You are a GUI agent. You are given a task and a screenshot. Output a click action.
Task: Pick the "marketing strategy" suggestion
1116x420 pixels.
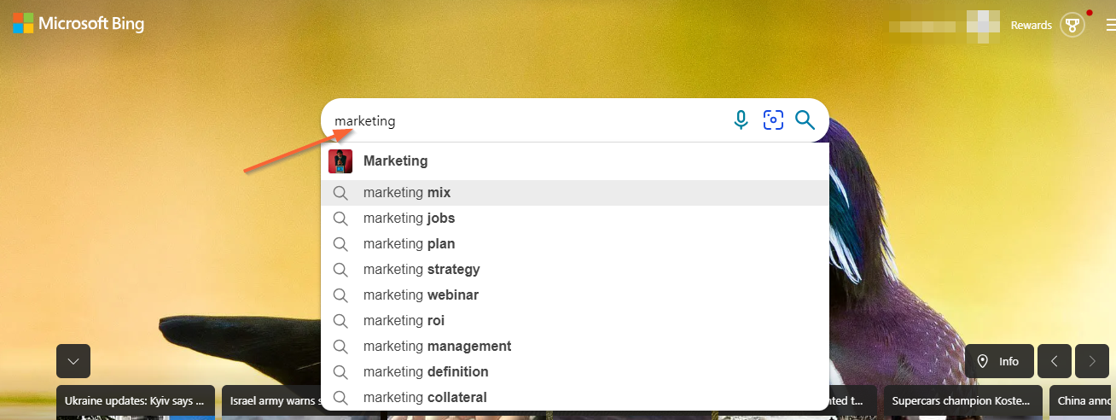coord(574,270)
